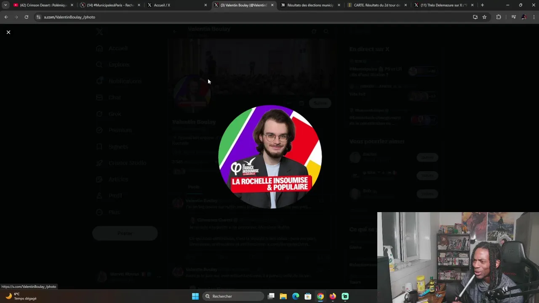Image resolution: width=539 pixels, height=303 pixels.
Task: Click Valentin Boulay's enlarged profile photo
Action: [x=270, y=157]
